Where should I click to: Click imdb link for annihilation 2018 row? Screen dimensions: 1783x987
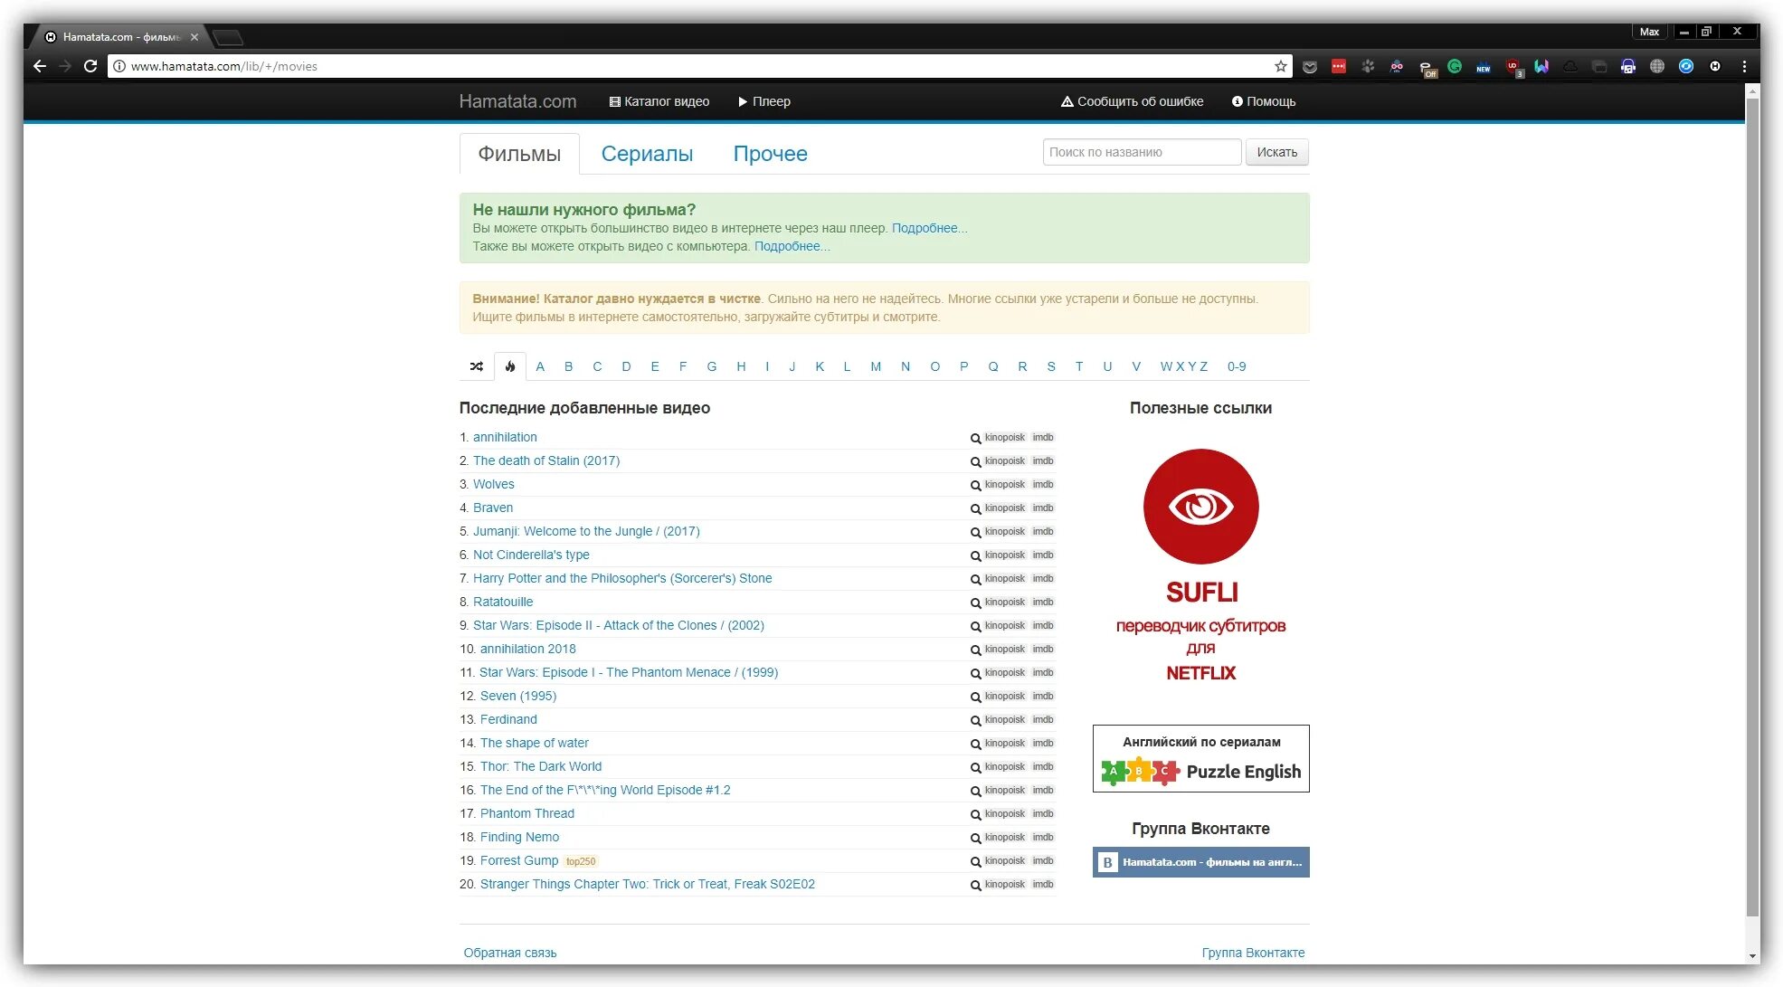pyautogui.click(x=1043, y=649)
